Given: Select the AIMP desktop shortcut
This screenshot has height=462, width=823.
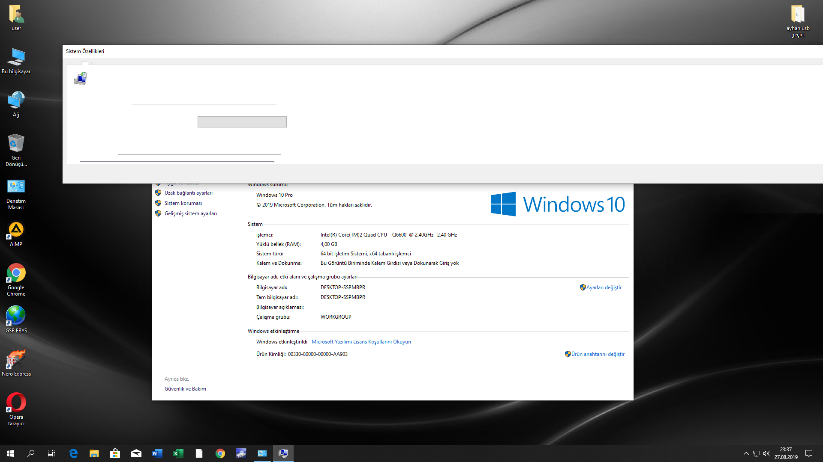Looking at the screenshot, I should click(x=16, y=230).
